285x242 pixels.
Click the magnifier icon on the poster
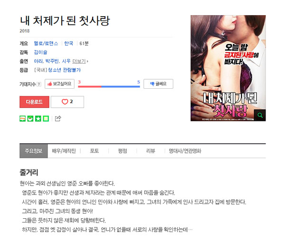tap(260, 115)
